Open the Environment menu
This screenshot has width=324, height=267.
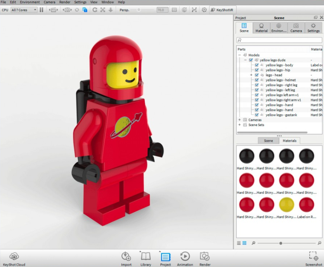30,2
